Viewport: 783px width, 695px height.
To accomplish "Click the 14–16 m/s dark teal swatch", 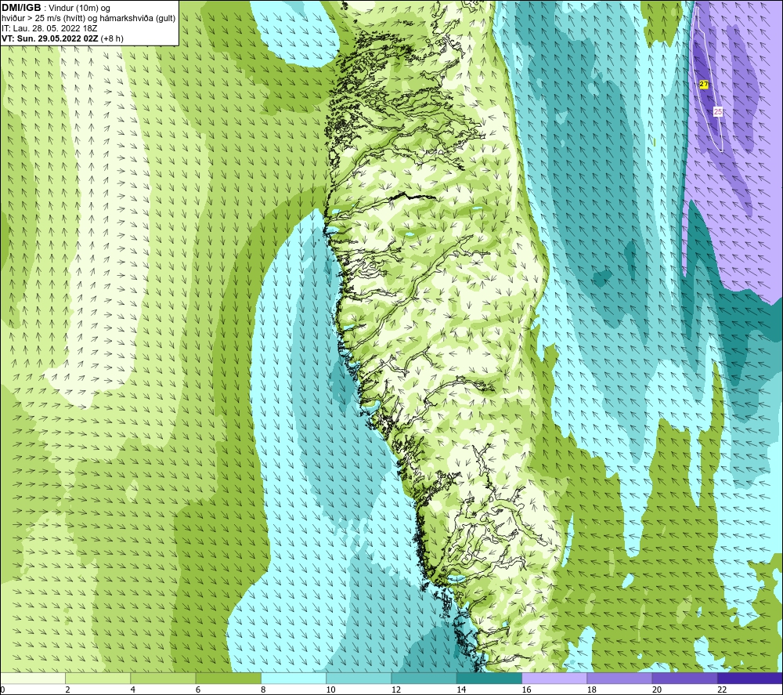I will (x=489, y=678).
